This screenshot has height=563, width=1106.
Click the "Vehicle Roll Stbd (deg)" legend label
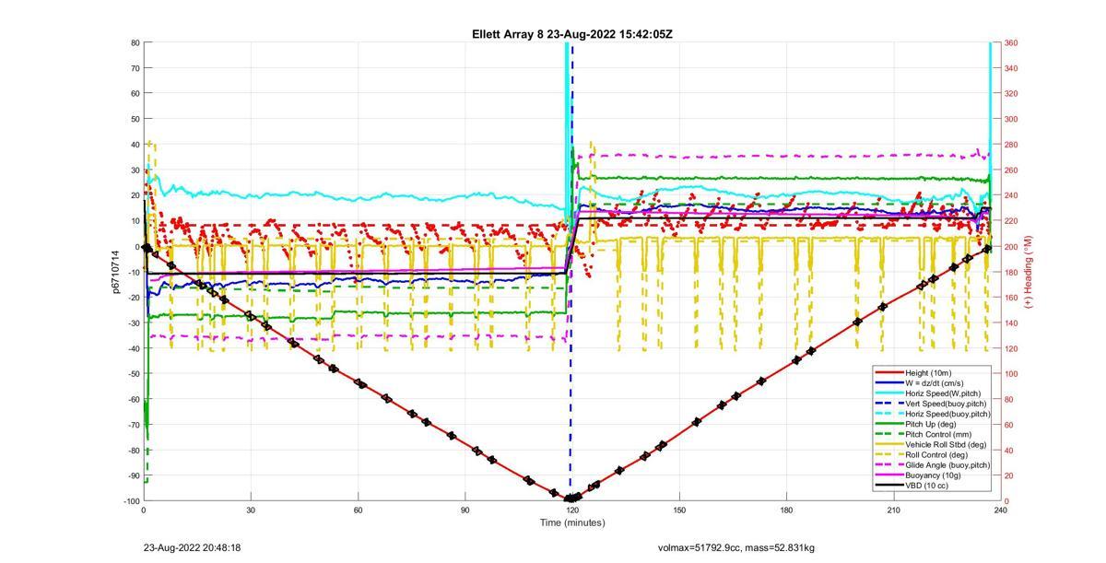tap(946, 445)
